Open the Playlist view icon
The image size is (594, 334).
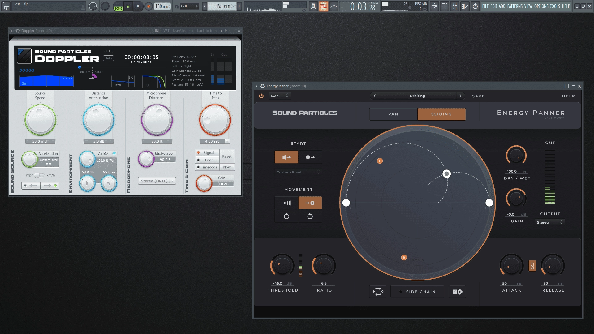click(434, 6)
